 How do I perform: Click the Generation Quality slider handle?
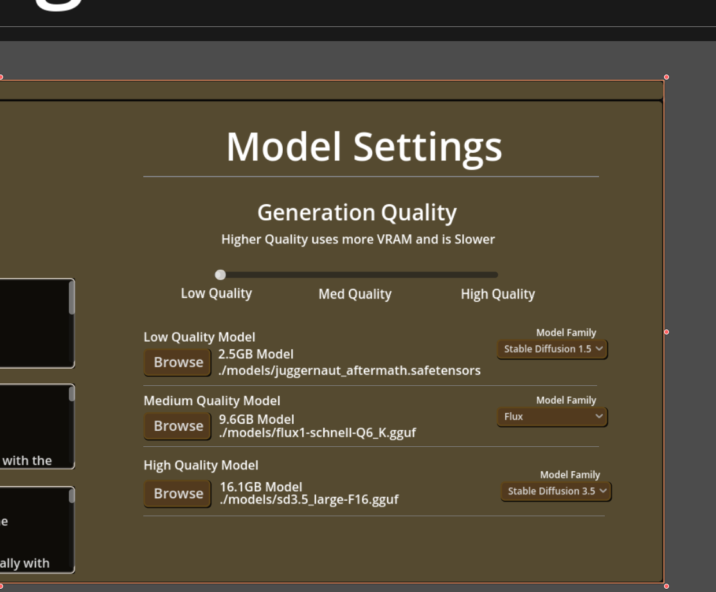click(220, 275)
